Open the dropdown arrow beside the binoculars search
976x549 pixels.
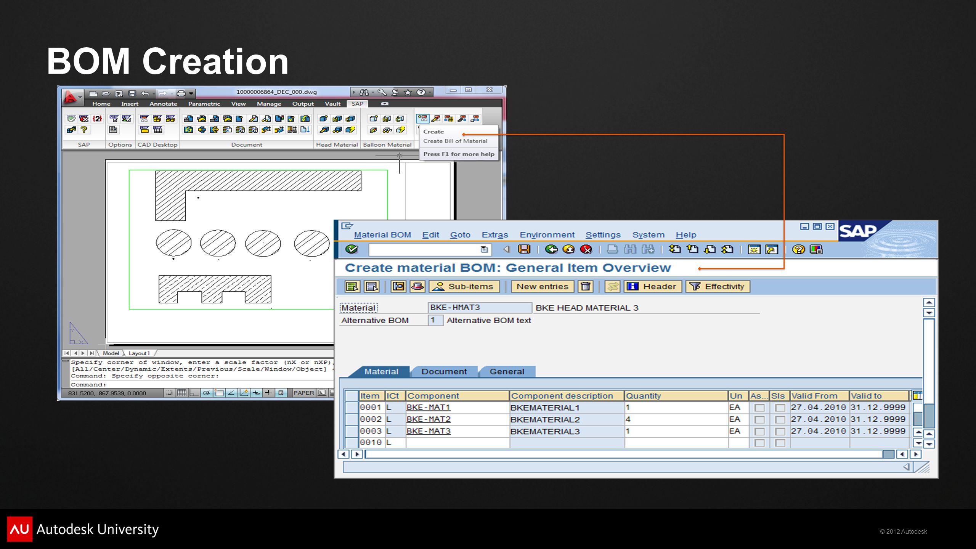tap(373, 92)
